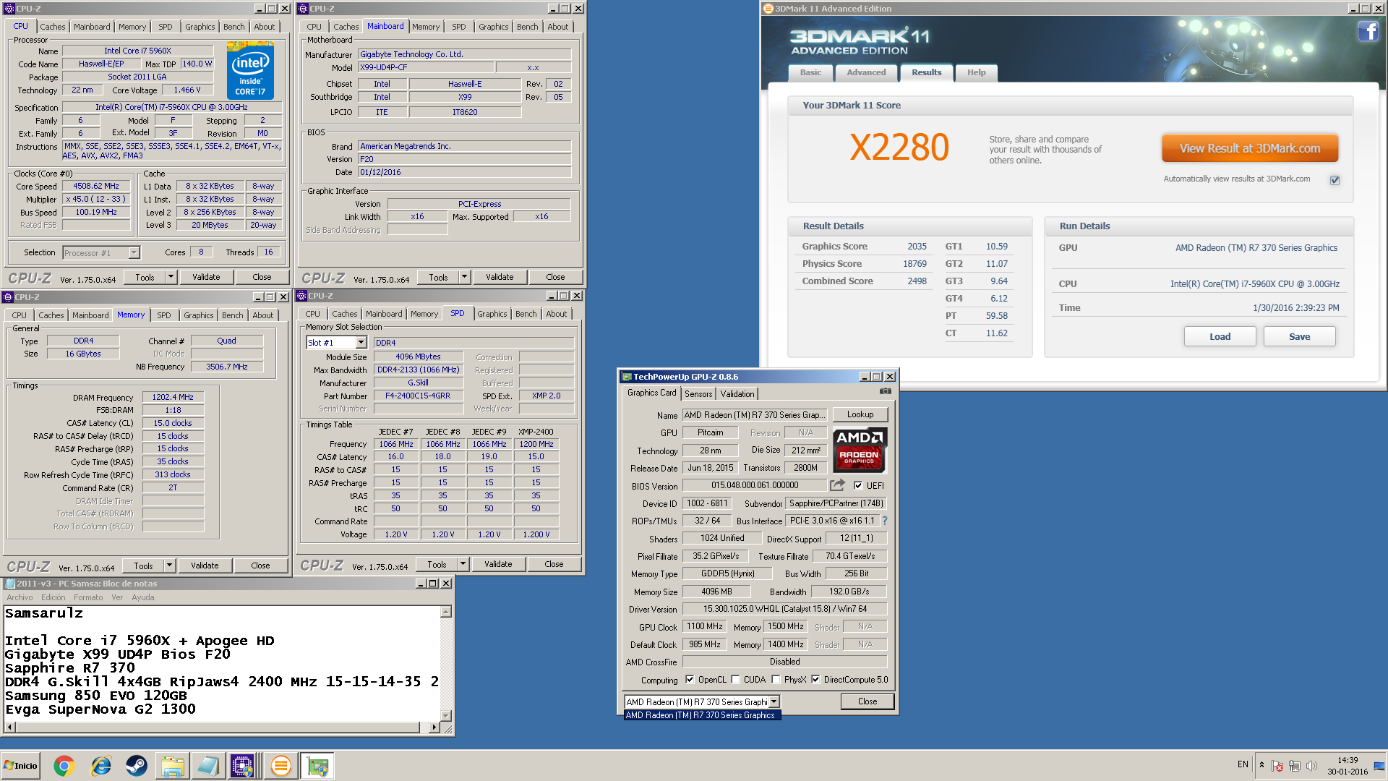
Task: Select AMD Radeon R7 370 dropdown list entry
Action: coord(701,715)
